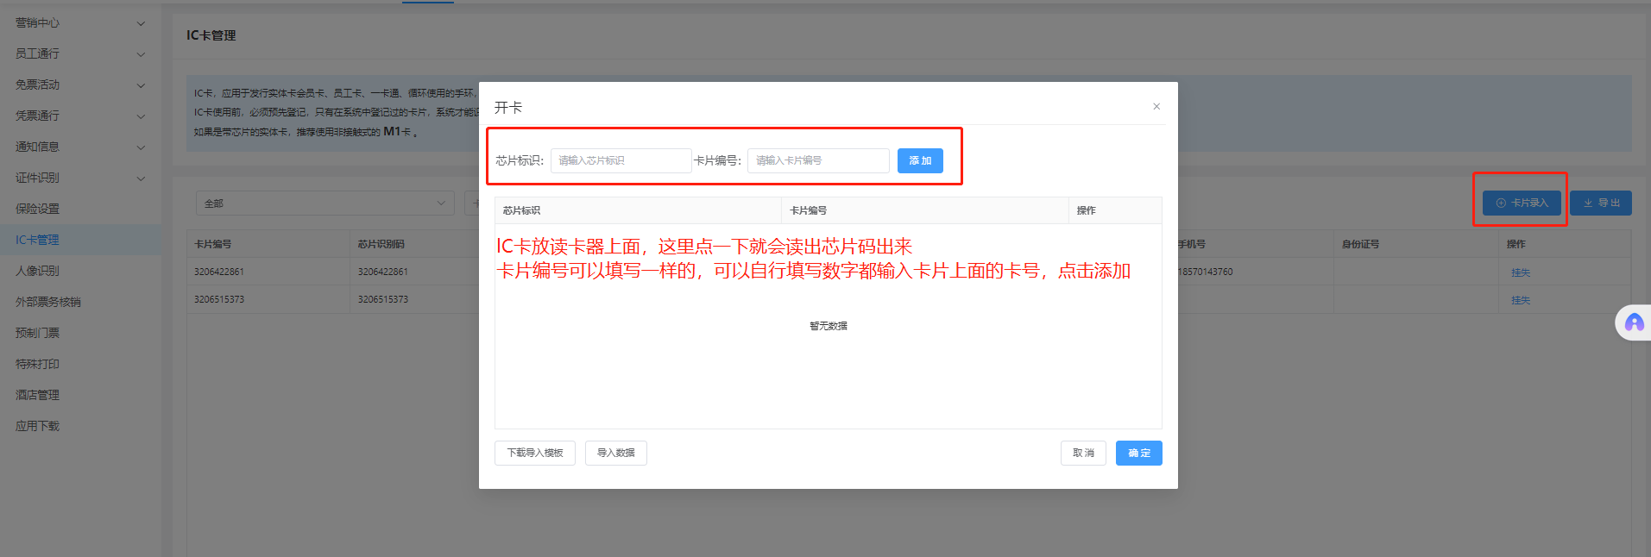Click the 卡片录入 button
The width and height of the screenshot is (1651, 557).
(1522, 203)
